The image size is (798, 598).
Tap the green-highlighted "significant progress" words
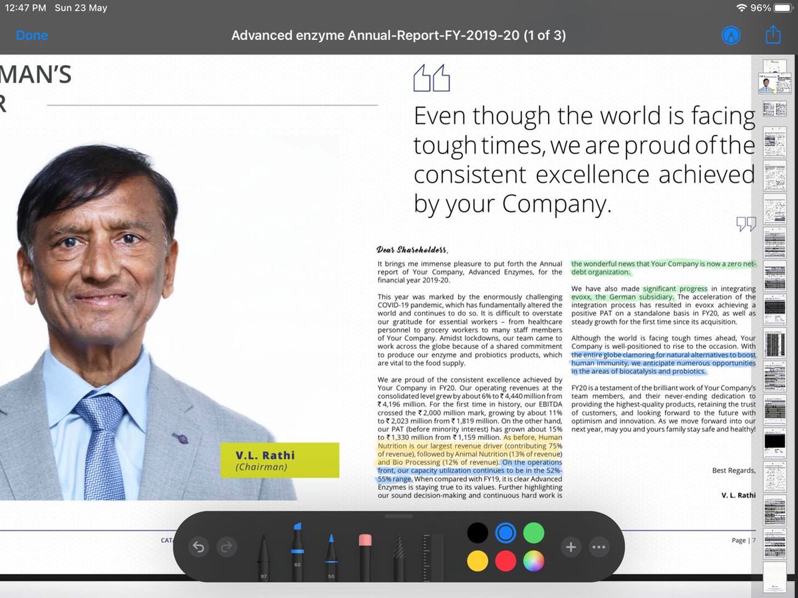pyautogui.click(x=675, y=289)
